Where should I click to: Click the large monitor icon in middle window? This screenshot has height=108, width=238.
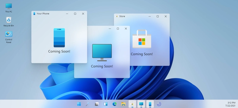[x=102, y=53]
